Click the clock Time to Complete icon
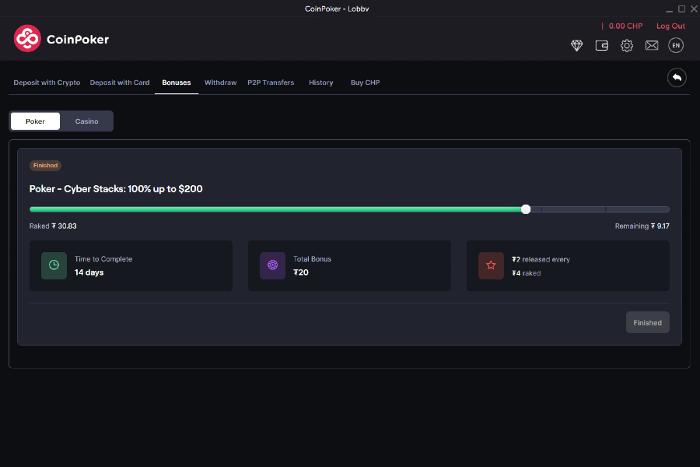This screenshot has width=700, height=467. click(x=54, y=265)
